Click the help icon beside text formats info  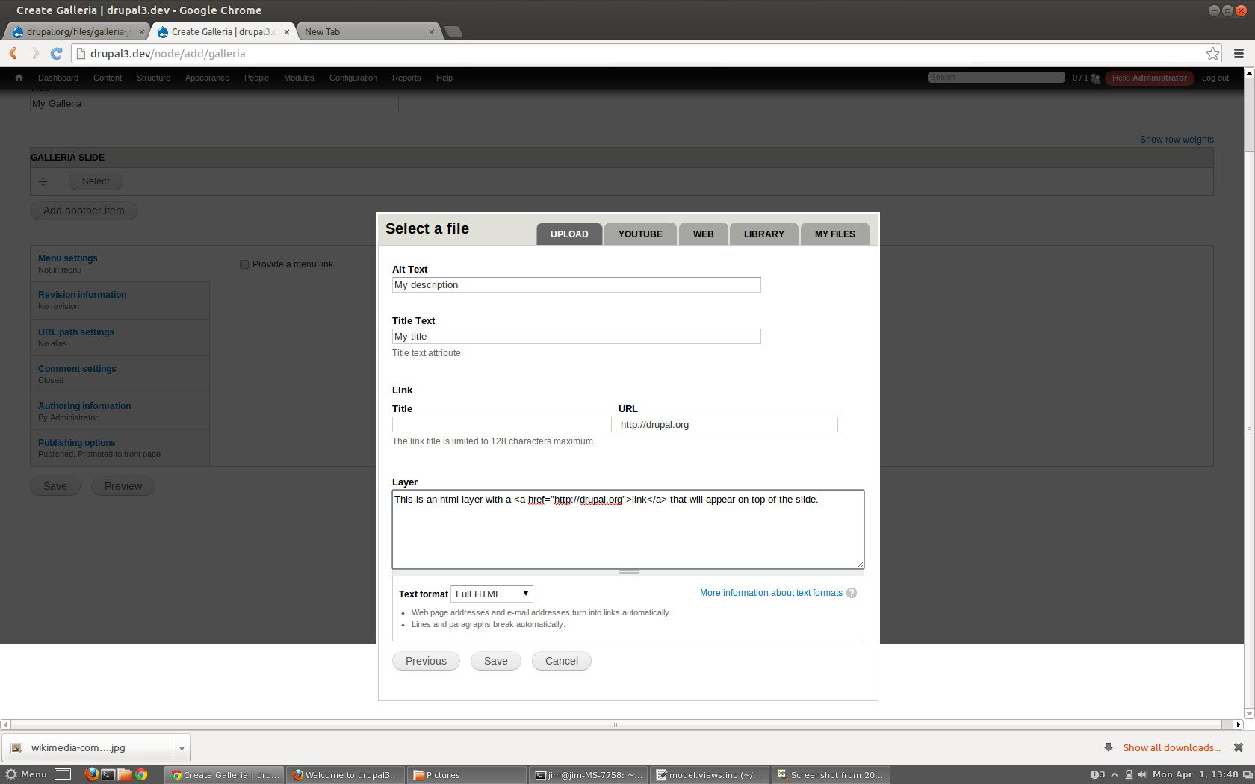pos(852,592)
